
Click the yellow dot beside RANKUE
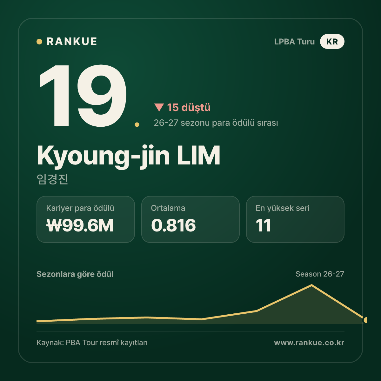(x=39, y=42)
